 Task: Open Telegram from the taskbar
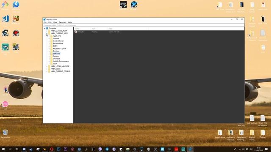coord(107,149)
